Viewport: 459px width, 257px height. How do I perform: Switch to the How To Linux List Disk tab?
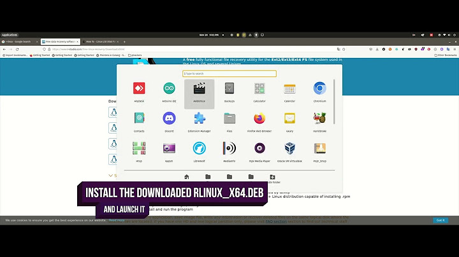(99, 42)
